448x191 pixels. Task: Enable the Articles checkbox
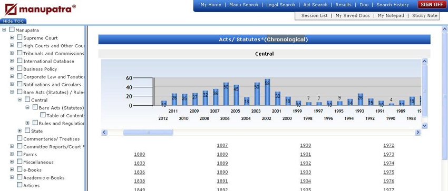pyautogui.click(x=20, y=185)
